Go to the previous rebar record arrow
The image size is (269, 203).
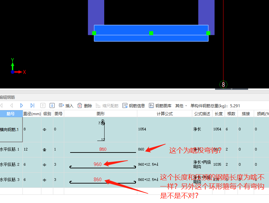(x=12, y=105)
